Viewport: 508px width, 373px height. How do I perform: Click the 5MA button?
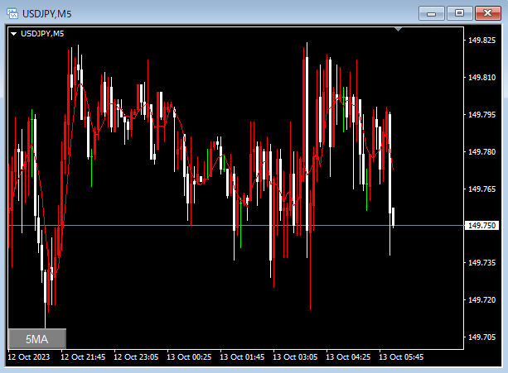[37, 339]
